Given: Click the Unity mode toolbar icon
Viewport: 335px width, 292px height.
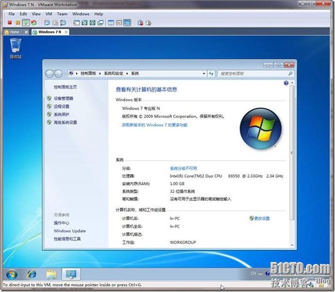Looking at the screenshot, I should 100,23.
